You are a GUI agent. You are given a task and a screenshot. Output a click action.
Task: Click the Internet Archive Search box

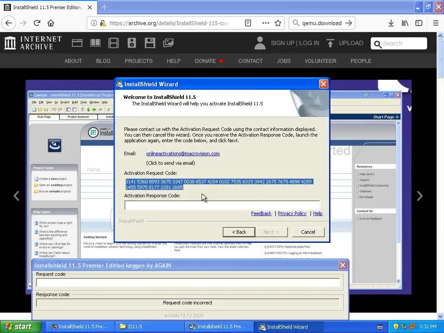click(399, 43)
